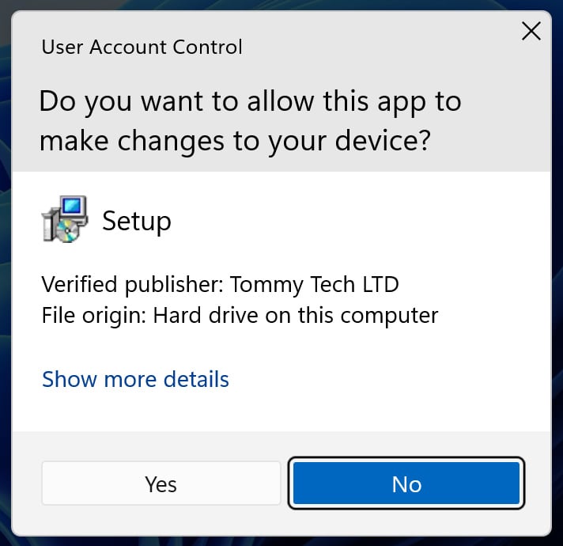Viewport: 563px width, 546px height.
Task: Click the "Setup" app name label
Action: tap(137, 222)
